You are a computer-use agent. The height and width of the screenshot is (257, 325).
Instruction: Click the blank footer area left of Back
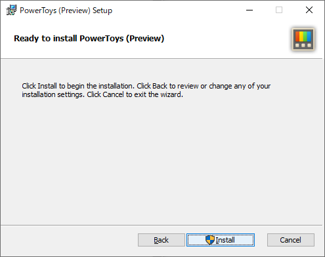click(x=69, y=240)
